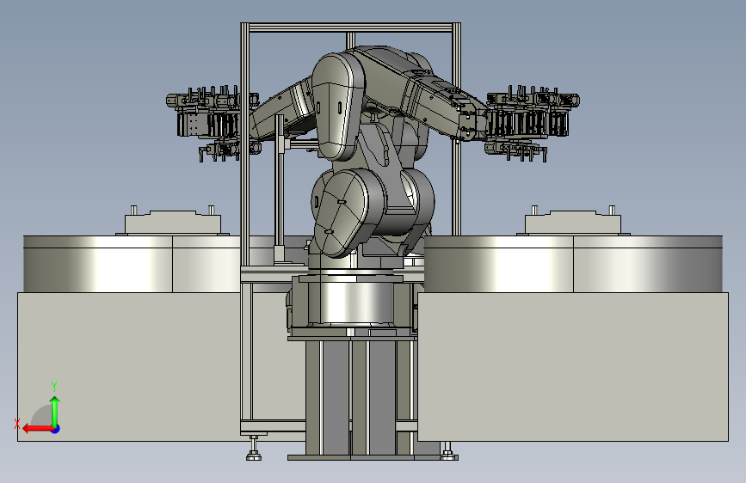Select the left rectangular base cabinet

[x=128, y=366]
